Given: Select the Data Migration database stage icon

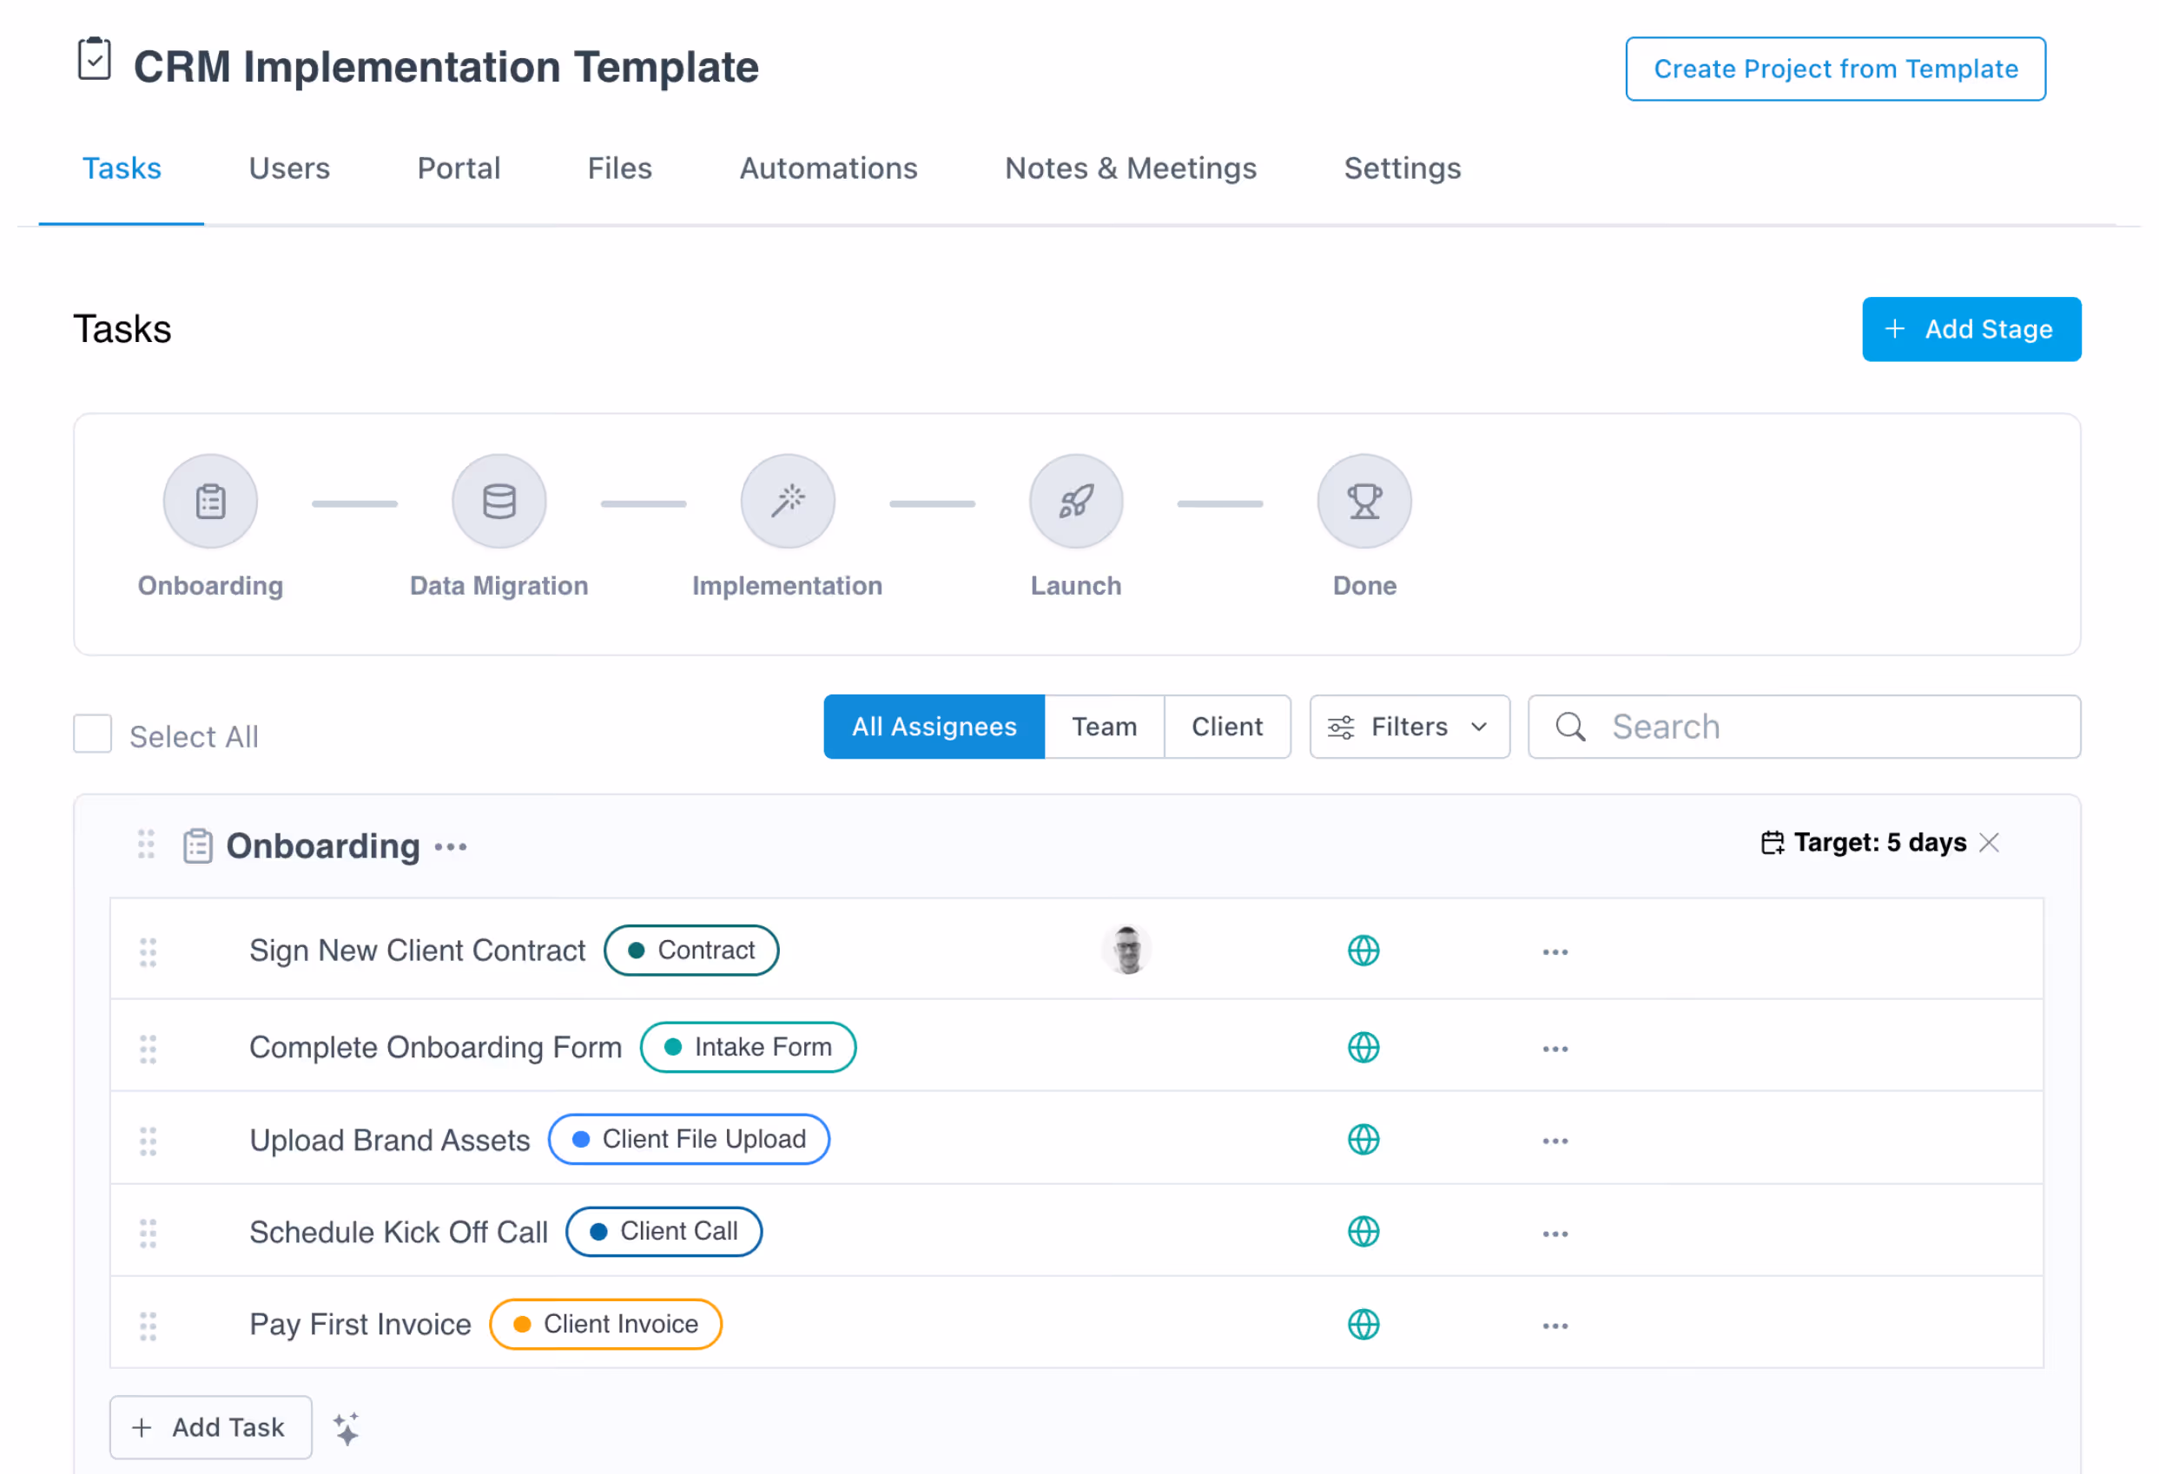Looking at the screenshot, I should 498,502.
